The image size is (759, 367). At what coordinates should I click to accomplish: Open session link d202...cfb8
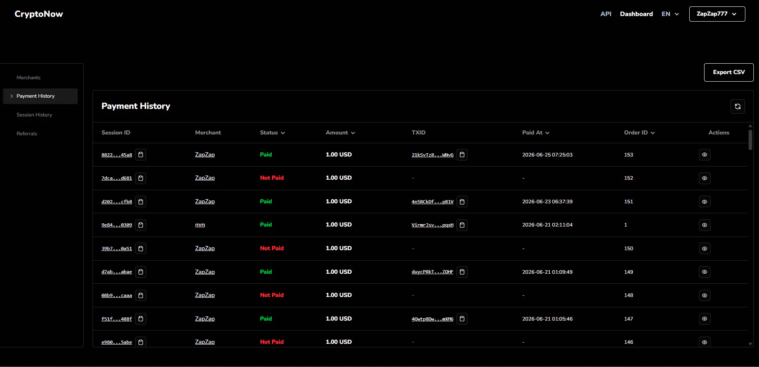coord(117,202)
